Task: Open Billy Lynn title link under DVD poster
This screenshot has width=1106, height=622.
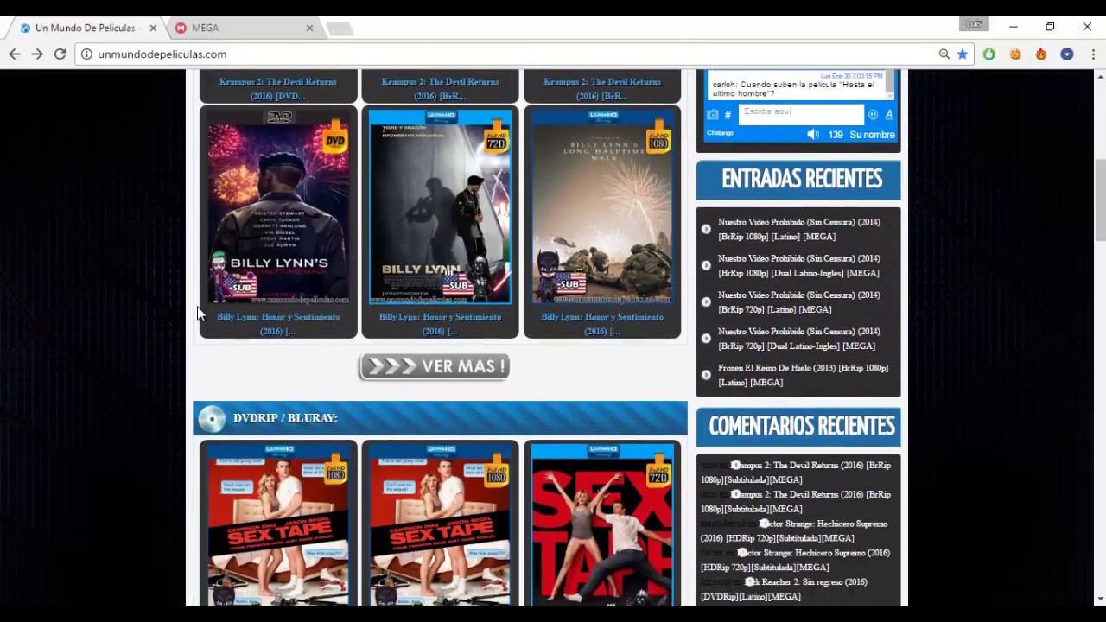Action: [x=278, y=324]
